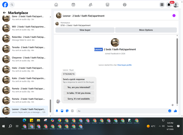The width and height of the screenshot is (183, 135).
Task: Send quick response In talks. I'll let you know.
Action: coord(79,93)
